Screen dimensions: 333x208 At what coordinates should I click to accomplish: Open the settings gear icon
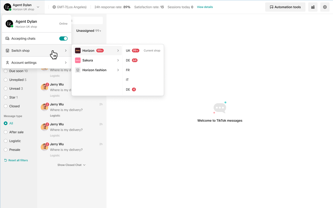tap(325, 7)
